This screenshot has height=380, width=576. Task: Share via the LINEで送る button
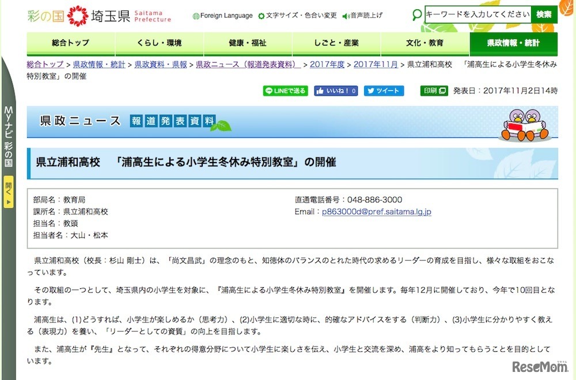(x=285, y=91)
